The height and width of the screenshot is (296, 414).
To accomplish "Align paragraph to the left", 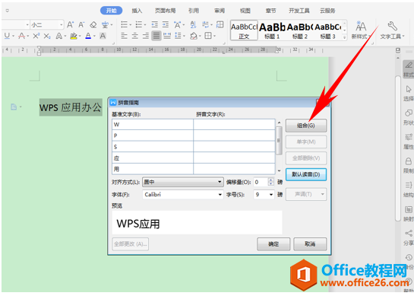I will pyautogui.click(x=124, y=36).
